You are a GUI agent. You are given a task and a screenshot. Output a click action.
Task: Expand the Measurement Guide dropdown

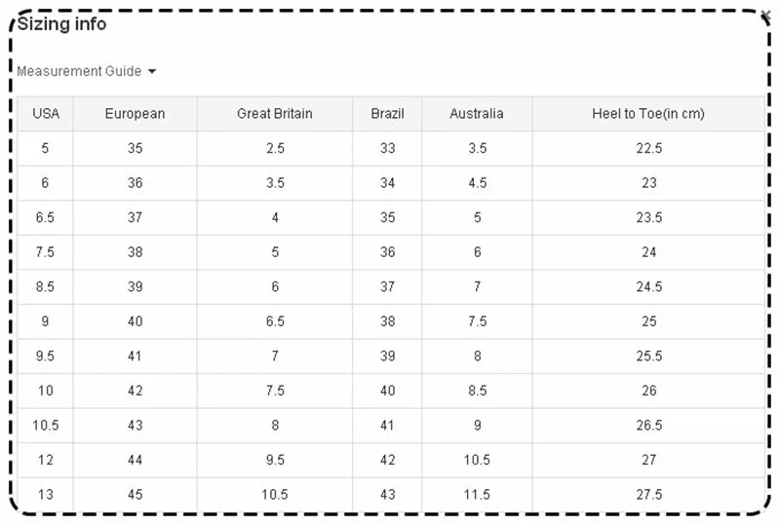coord(87,71)
